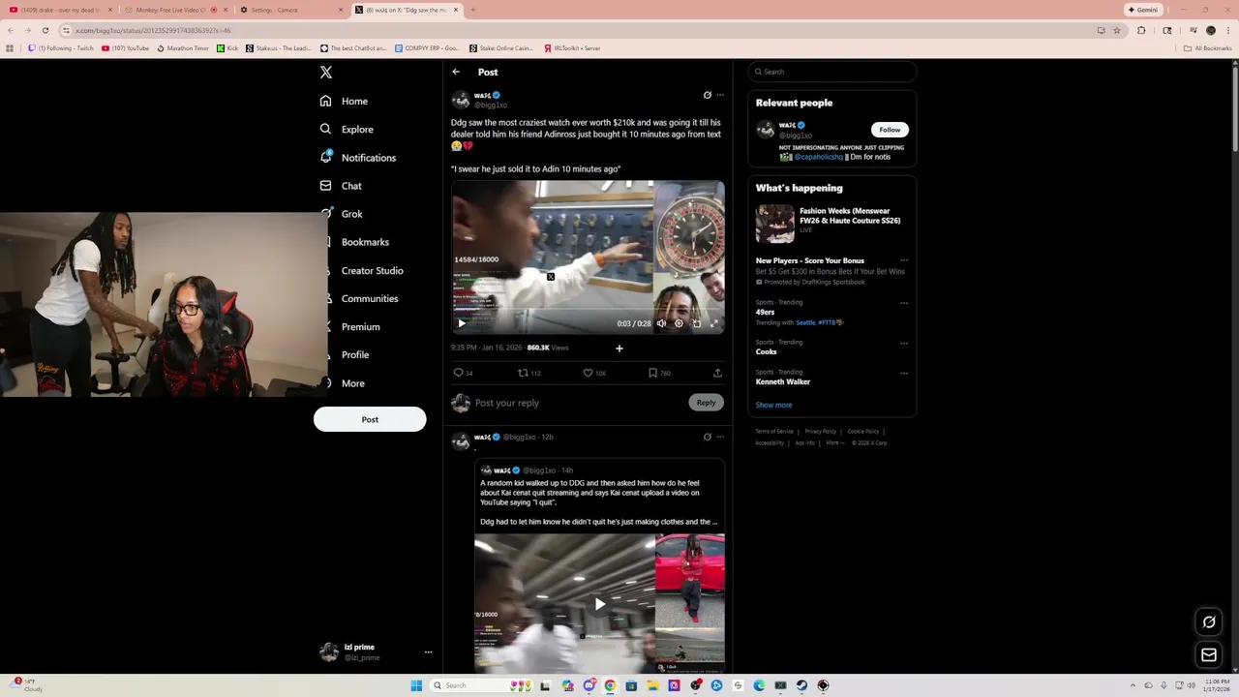This screenshot has width=1239, height=697.
Task: Like the main post with heart icon
Action: [x=588, y=373]
